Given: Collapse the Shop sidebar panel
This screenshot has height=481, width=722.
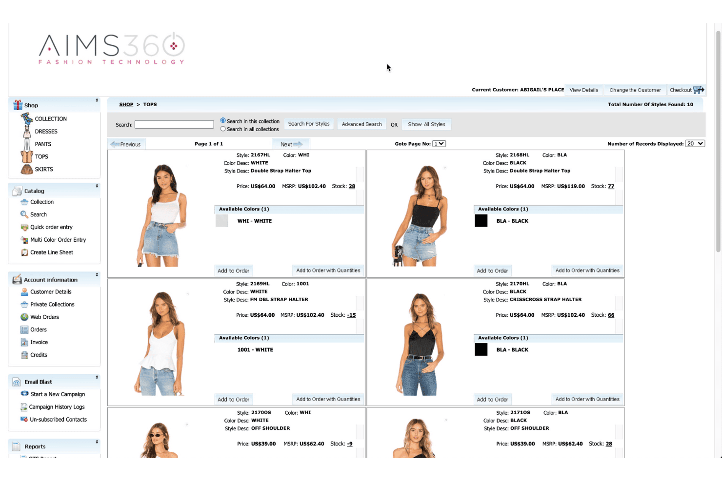Looking at the screenshot, I should (97, 100).
